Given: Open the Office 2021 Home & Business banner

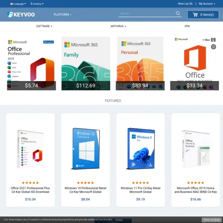Looking at the screenshot, I should pyautogui.click(x=195, y=64).
